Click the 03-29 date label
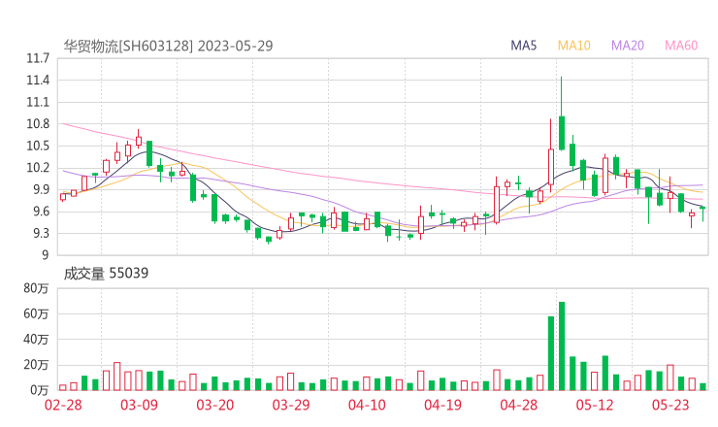The width and height of the screenshot is (718, 427). (291, 405)
